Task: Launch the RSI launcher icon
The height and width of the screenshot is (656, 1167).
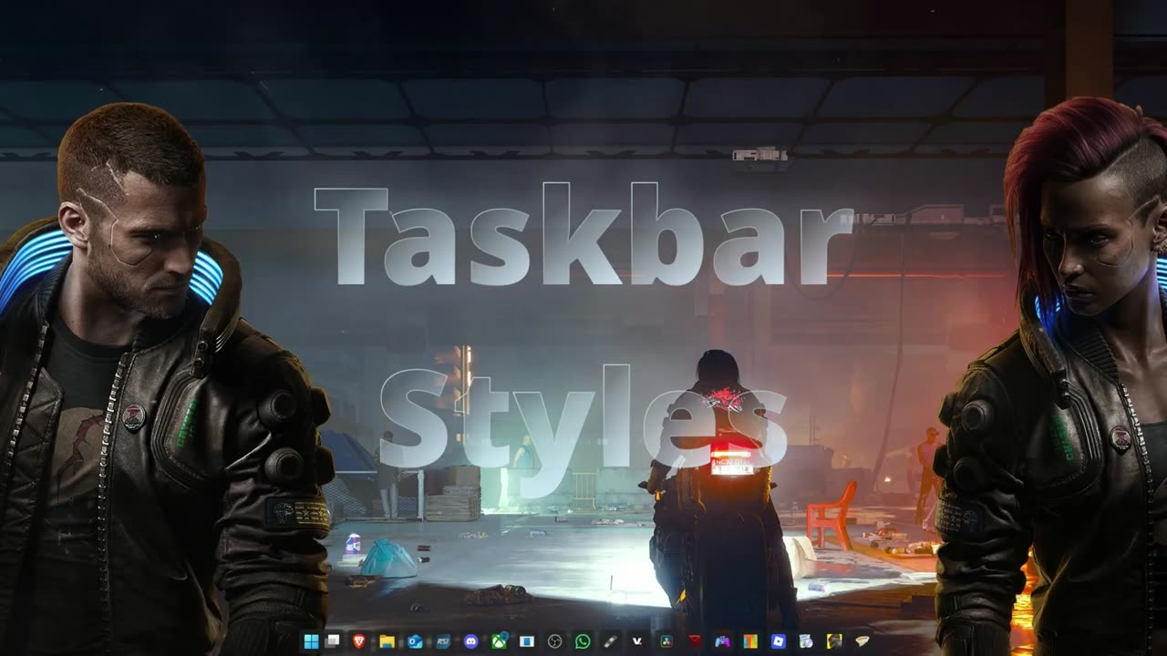Action: (443, 641)
